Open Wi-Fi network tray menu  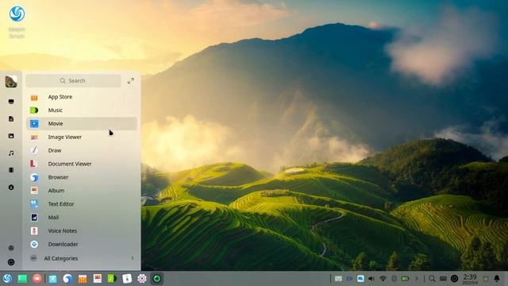pos(383,279)
